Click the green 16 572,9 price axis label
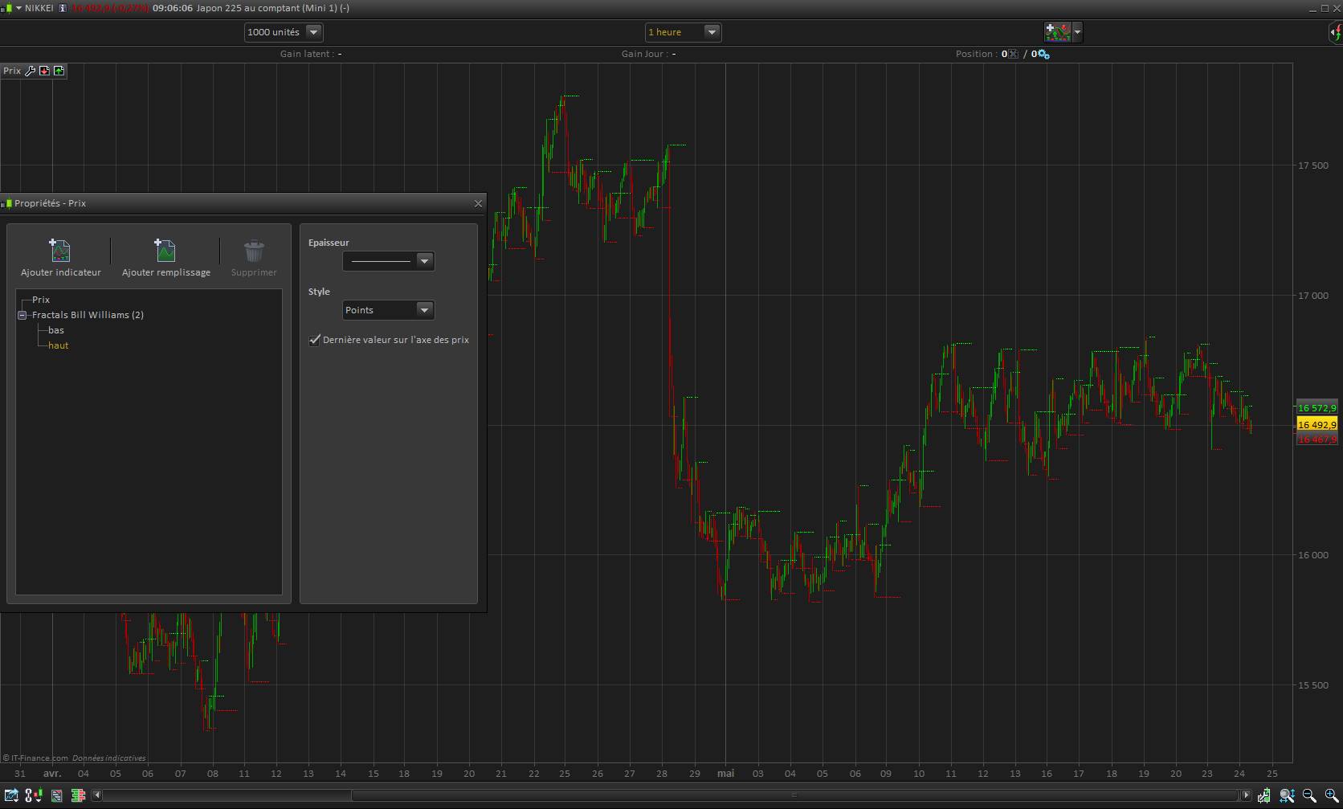 (x=1317, y=408)
